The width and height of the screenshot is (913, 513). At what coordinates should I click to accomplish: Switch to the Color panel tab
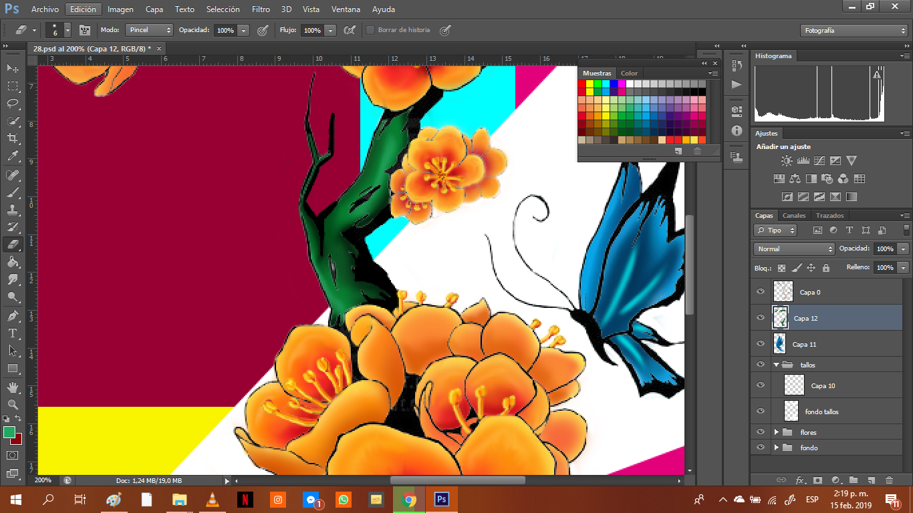tap(629, 73)
